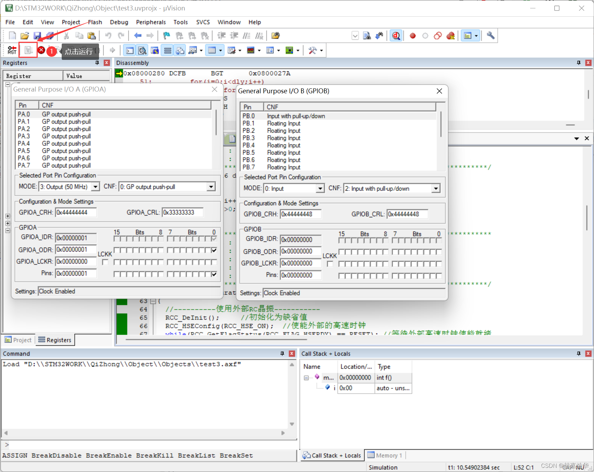Toggle the Symbols window icon
This screenshot has height=472, width=594.
(155, 50)
